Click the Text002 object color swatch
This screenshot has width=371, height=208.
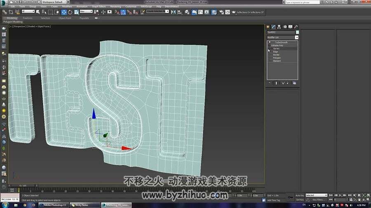[x=297, y=32]
